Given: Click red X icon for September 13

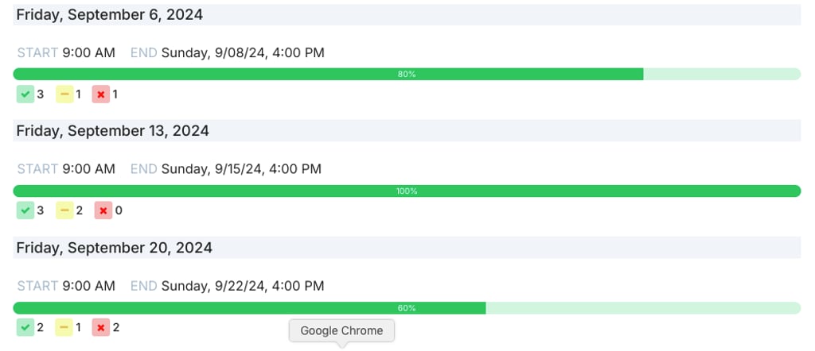Looking at the screenshot, I should pos(103,210).
